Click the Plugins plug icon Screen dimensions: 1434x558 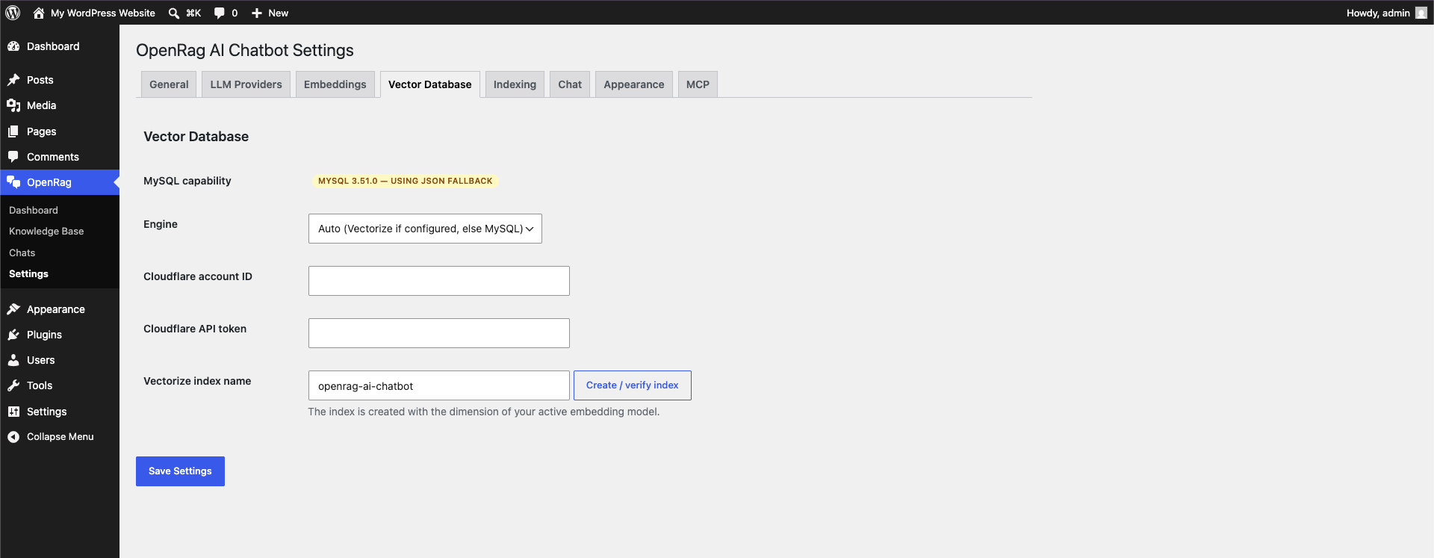click(13, 335)
